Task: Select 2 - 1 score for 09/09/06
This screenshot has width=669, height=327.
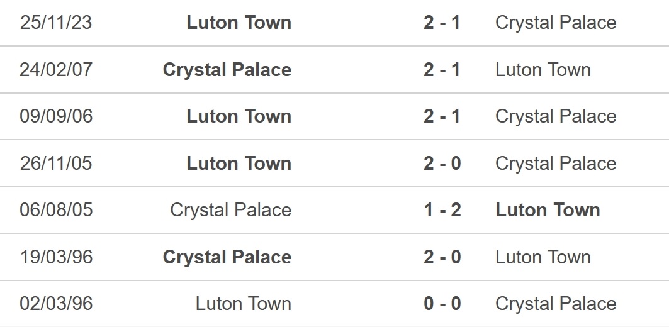Action: (442, 116)
